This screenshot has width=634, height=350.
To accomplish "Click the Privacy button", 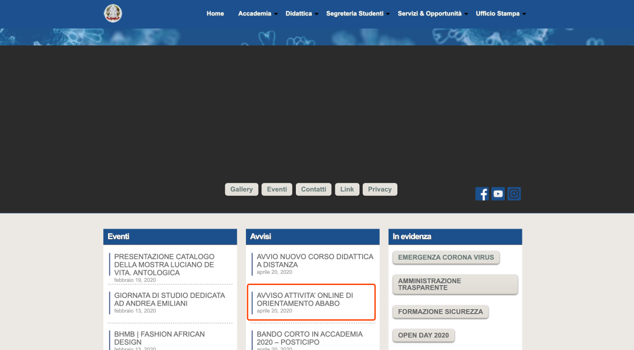I will point(380,189).
